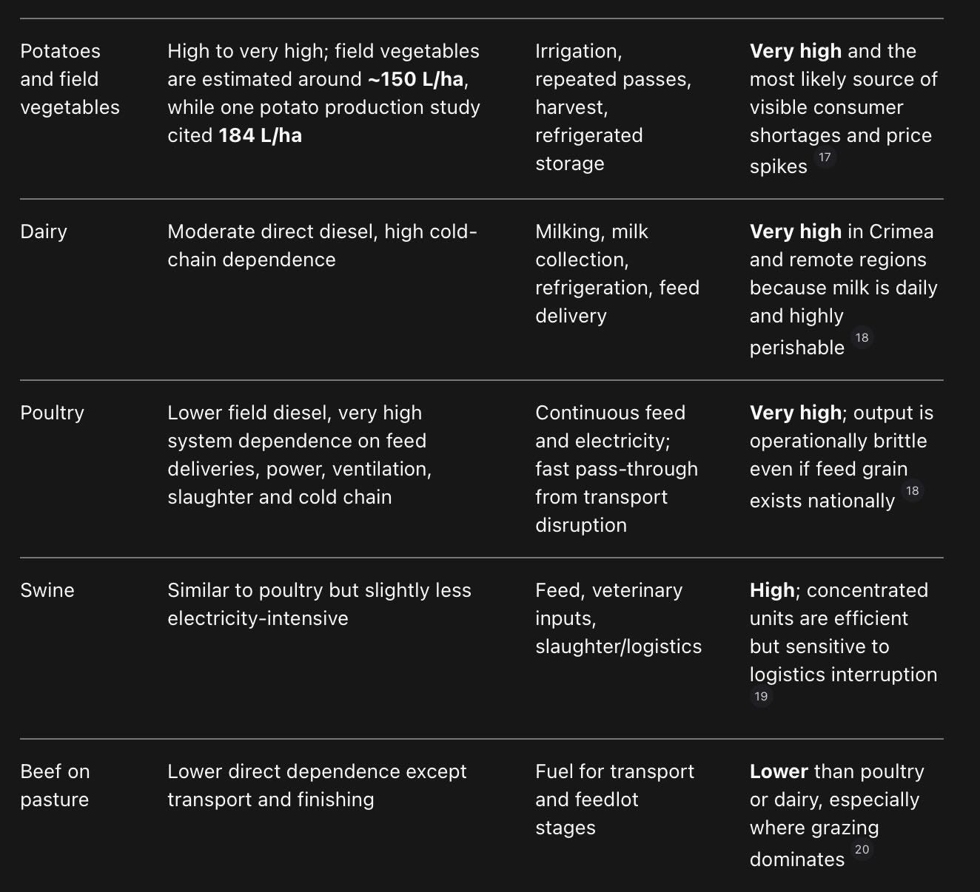The width and height of the screenshot is (980, 892).
Task: Click the bold '~150 L/ha' figure
Action: pos(416,79)
